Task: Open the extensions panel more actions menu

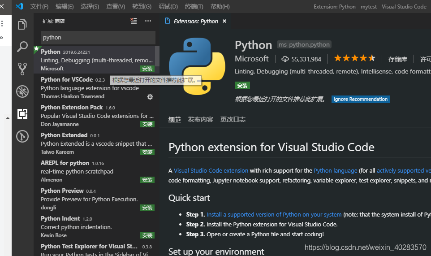Action: [x=148, y=21]
